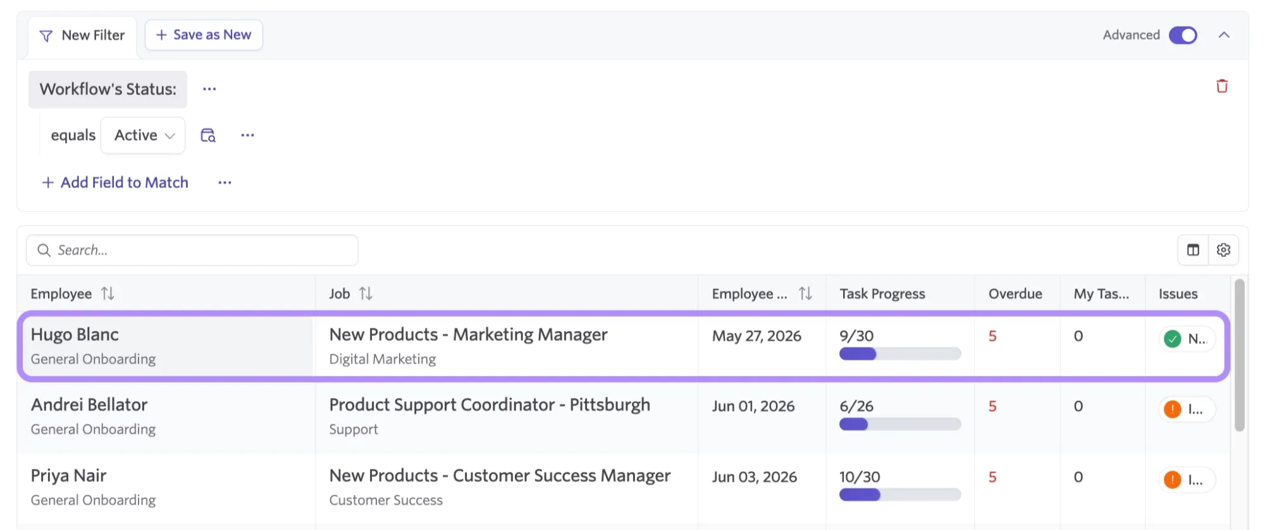
Task: Click Customer Success department text
Action: [x=386, y=500]
